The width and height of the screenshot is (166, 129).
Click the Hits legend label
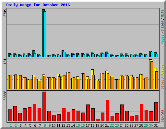coord(162,13)
